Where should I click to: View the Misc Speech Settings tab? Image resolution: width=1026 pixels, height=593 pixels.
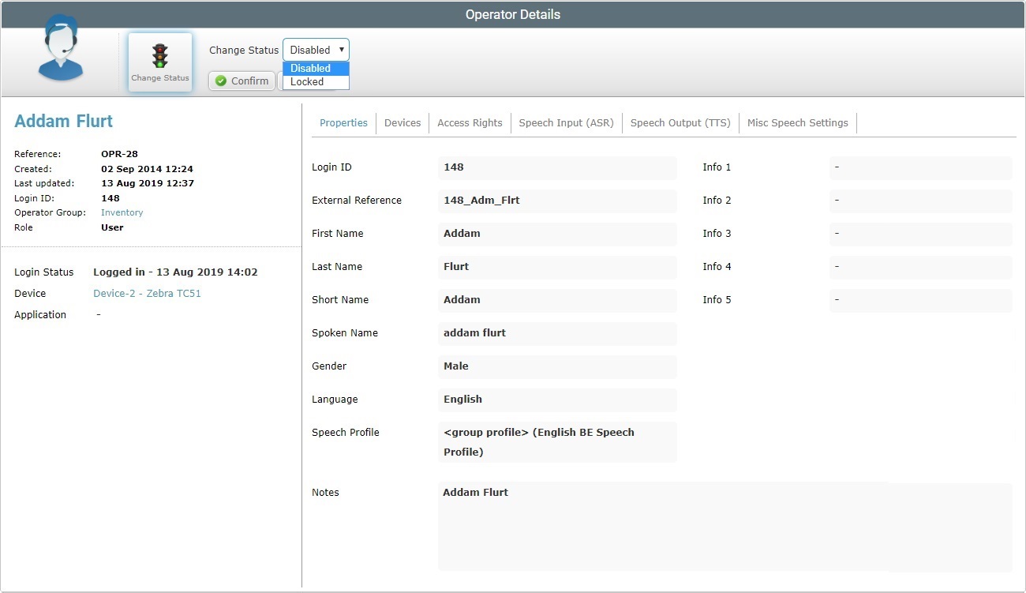point(797,123)
